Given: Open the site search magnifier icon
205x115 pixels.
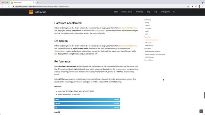Looking at the screenshot, I should [x=174, y=12].
